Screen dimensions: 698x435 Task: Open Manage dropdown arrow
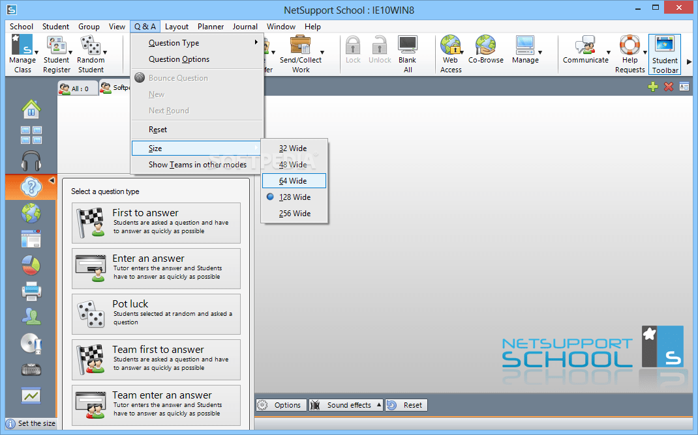point(540,53)
